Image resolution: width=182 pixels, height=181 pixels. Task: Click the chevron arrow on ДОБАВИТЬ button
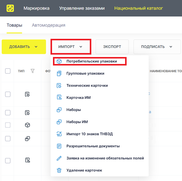[x=36, y=47]
